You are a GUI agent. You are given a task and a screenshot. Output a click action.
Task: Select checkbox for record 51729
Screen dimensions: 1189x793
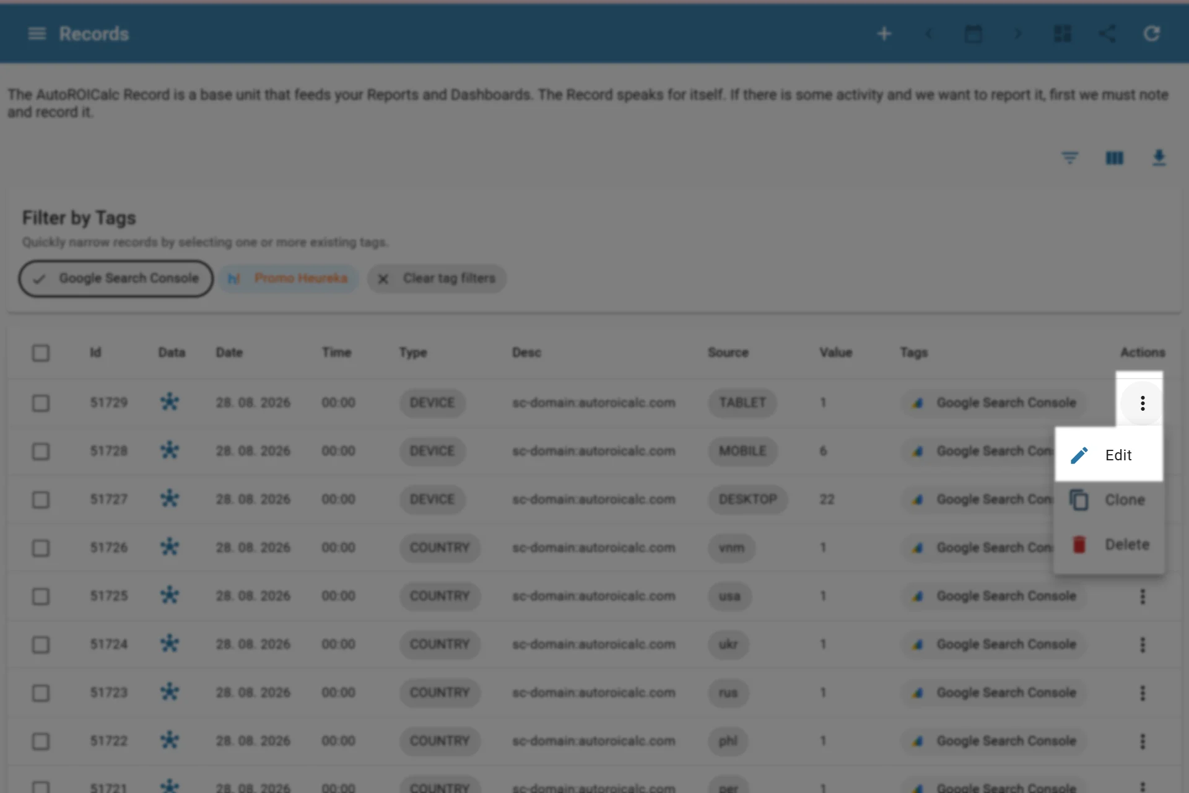point(41,403)
